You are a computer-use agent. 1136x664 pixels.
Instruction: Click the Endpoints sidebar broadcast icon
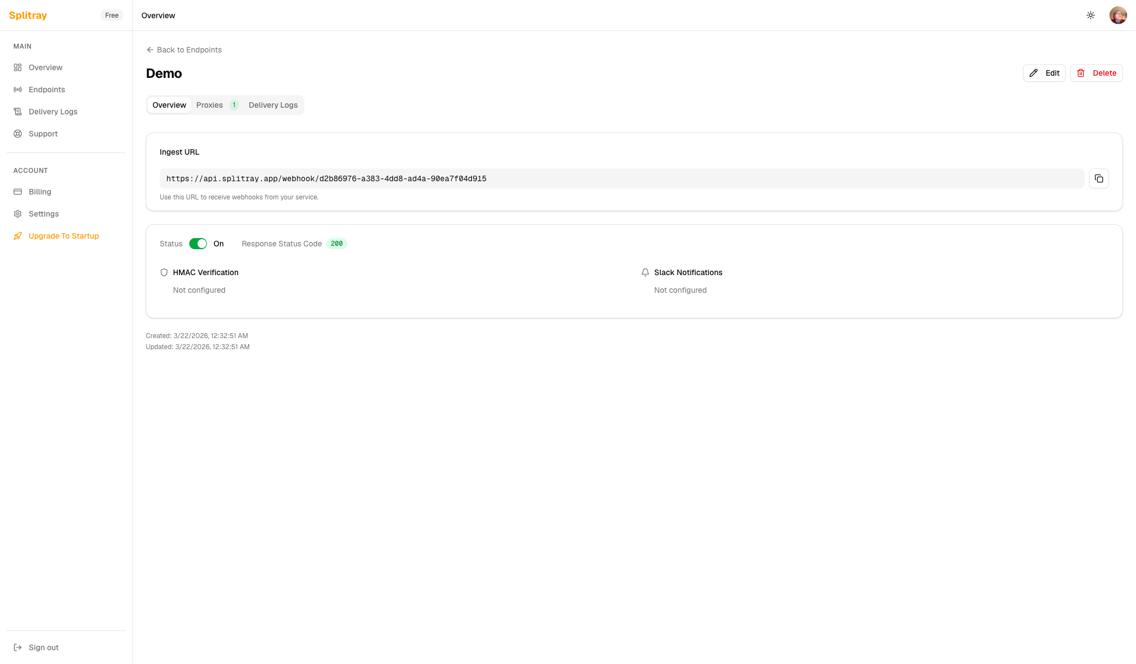pos(18,89)
